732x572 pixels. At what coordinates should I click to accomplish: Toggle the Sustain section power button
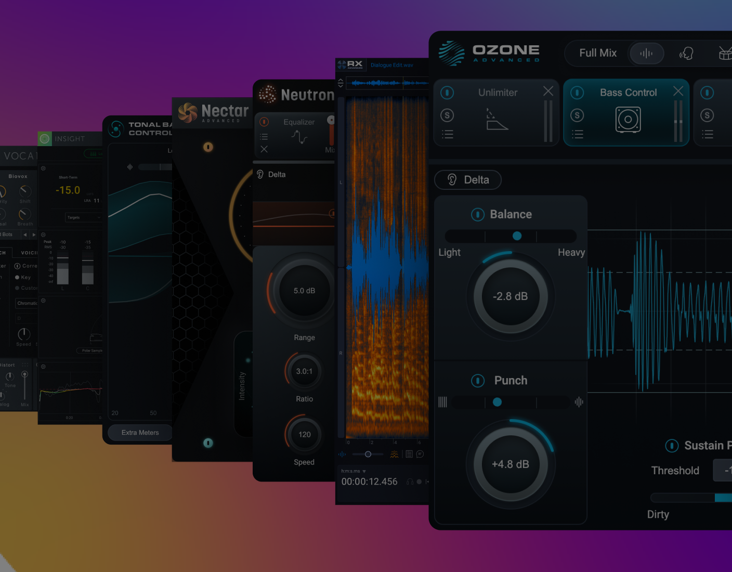pos(672,446)
